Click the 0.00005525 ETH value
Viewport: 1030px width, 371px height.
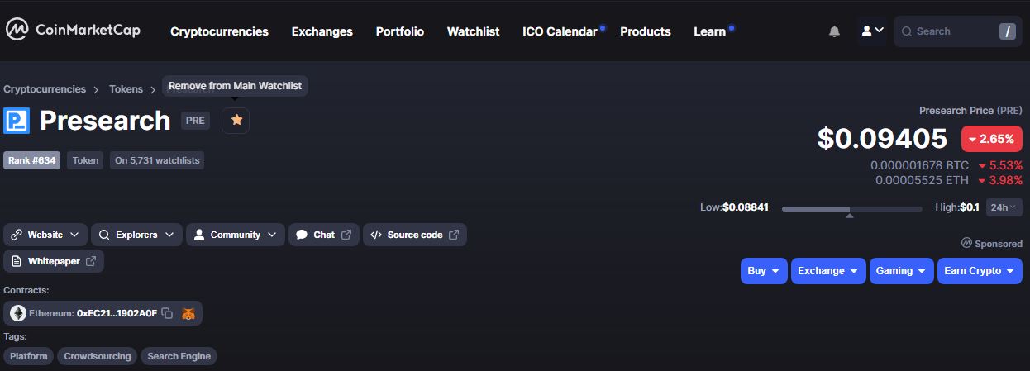[923, 180]
